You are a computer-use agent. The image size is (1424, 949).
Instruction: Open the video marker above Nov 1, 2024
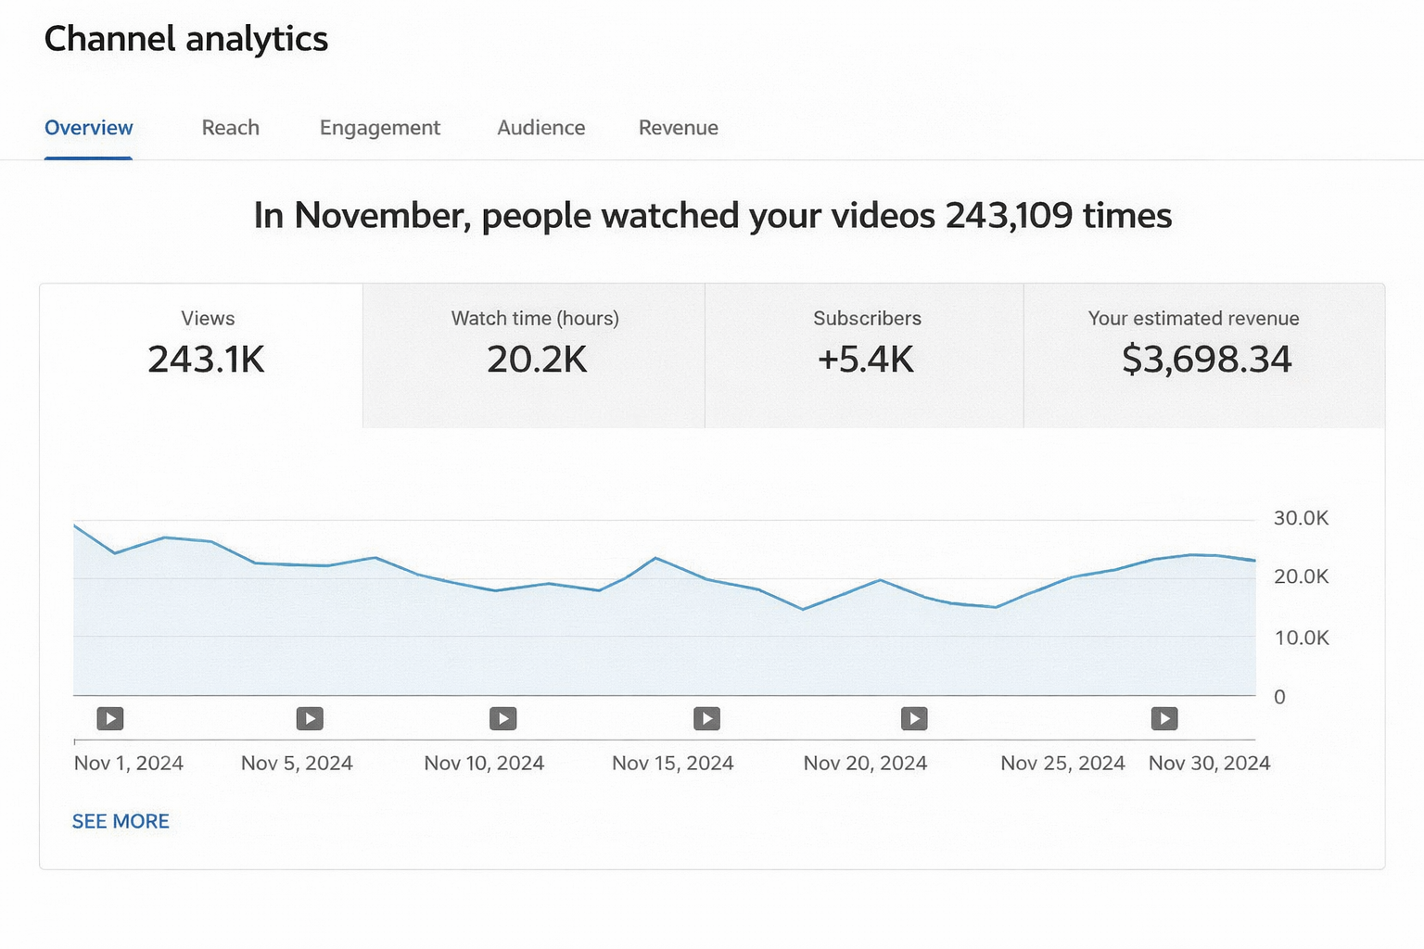tap(110, 718)
